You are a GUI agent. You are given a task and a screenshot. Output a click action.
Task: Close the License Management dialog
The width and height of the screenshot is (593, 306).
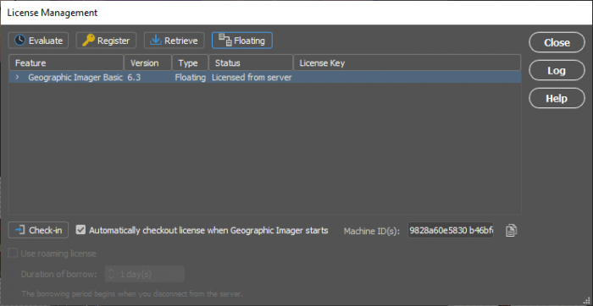point(557,42)
